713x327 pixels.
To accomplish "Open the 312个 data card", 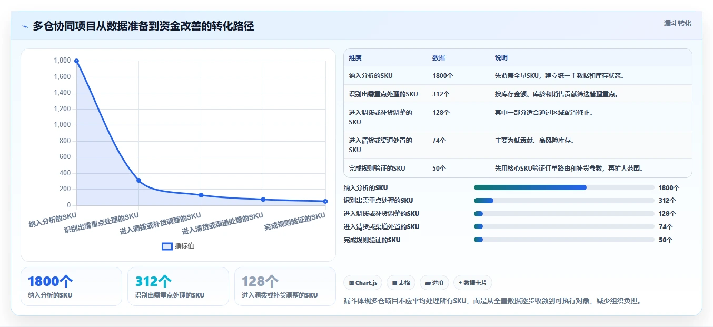I will click(x=178, y=286).
